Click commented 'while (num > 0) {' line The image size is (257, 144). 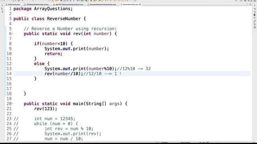[56, 124]
